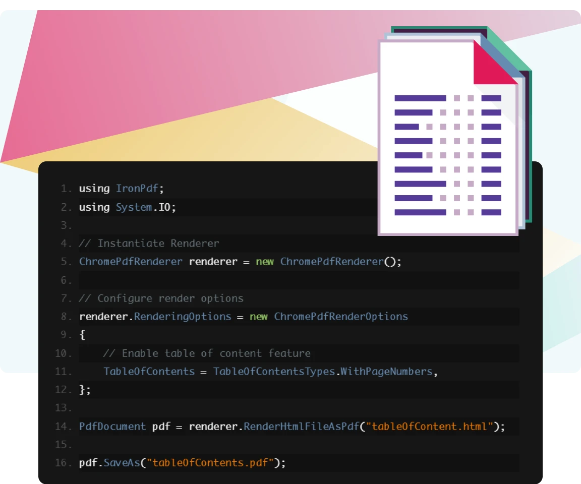Click line number 13 in the gutter
The height and width of the screenshot is (484, 581).
pyautogui.click(x=63, y=408)
